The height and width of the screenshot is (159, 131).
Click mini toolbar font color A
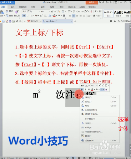pos(97,89)
